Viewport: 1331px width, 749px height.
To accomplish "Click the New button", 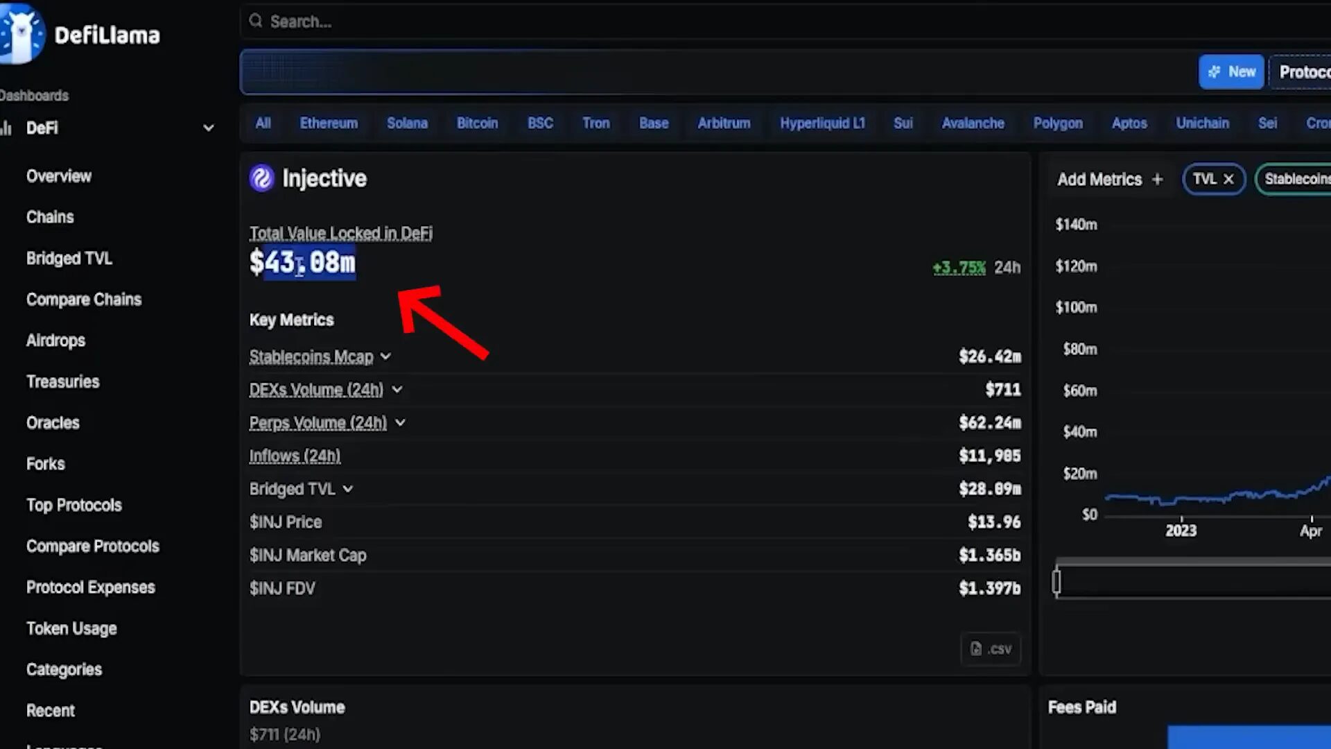I will click(x=1230, y=71).
